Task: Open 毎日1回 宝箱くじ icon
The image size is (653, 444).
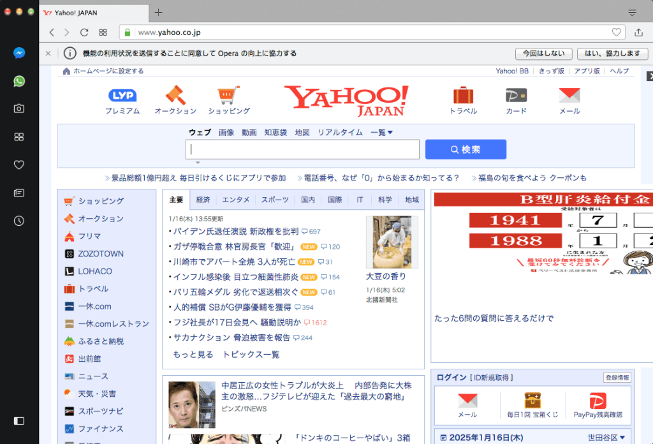Action: coord(532,405)
